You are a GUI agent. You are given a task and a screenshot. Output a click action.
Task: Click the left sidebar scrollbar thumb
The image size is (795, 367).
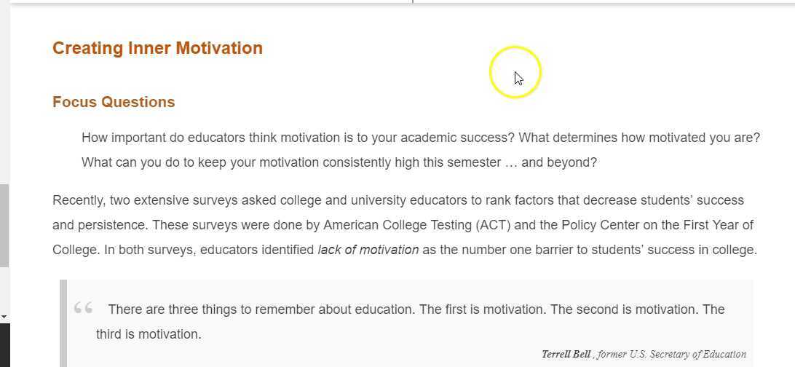pyautogui.click(x=4, y=226)
